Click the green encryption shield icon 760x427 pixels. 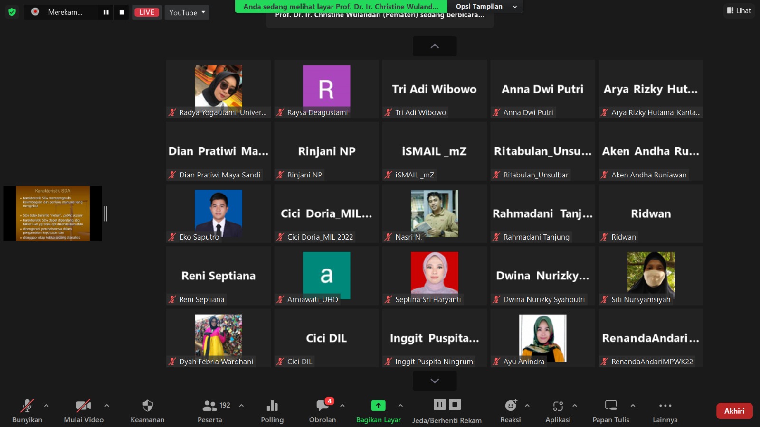point(12,12)
